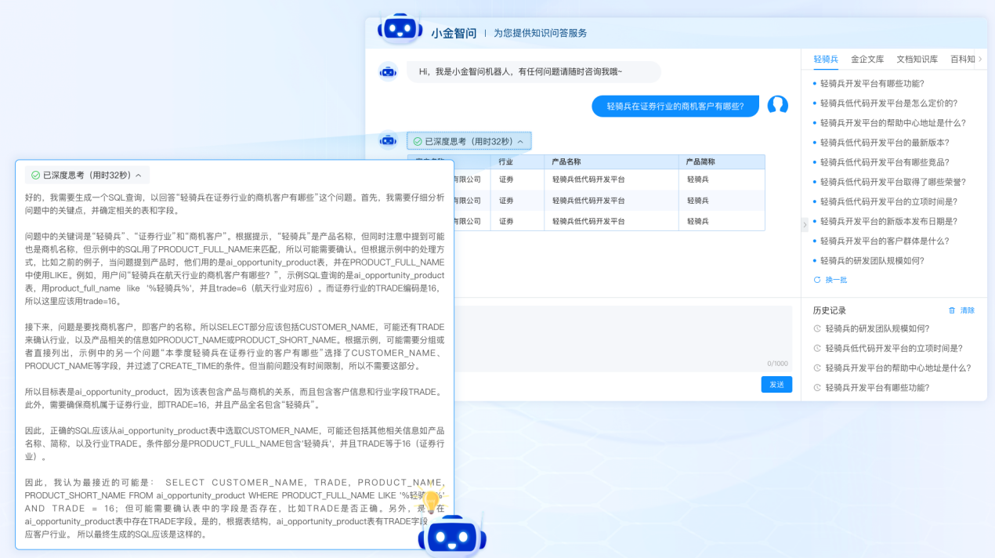Select the 轻骑兵 tab
The width and height of the screenshot is (995, 558).
coord(826,60)
